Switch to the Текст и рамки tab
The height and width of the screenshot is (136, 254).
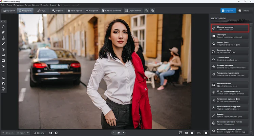(75, 11)
